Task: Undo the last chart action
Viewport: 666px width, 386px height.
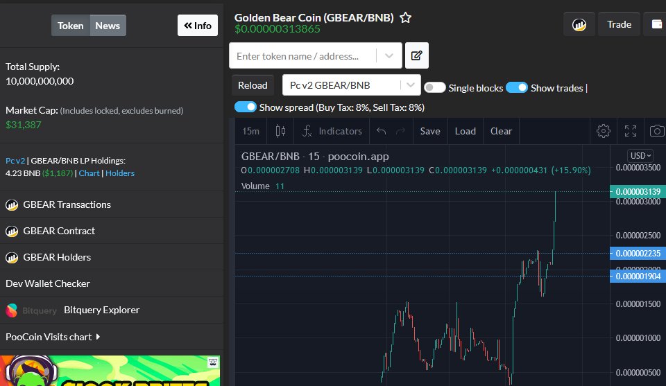Action: (381, 131)
